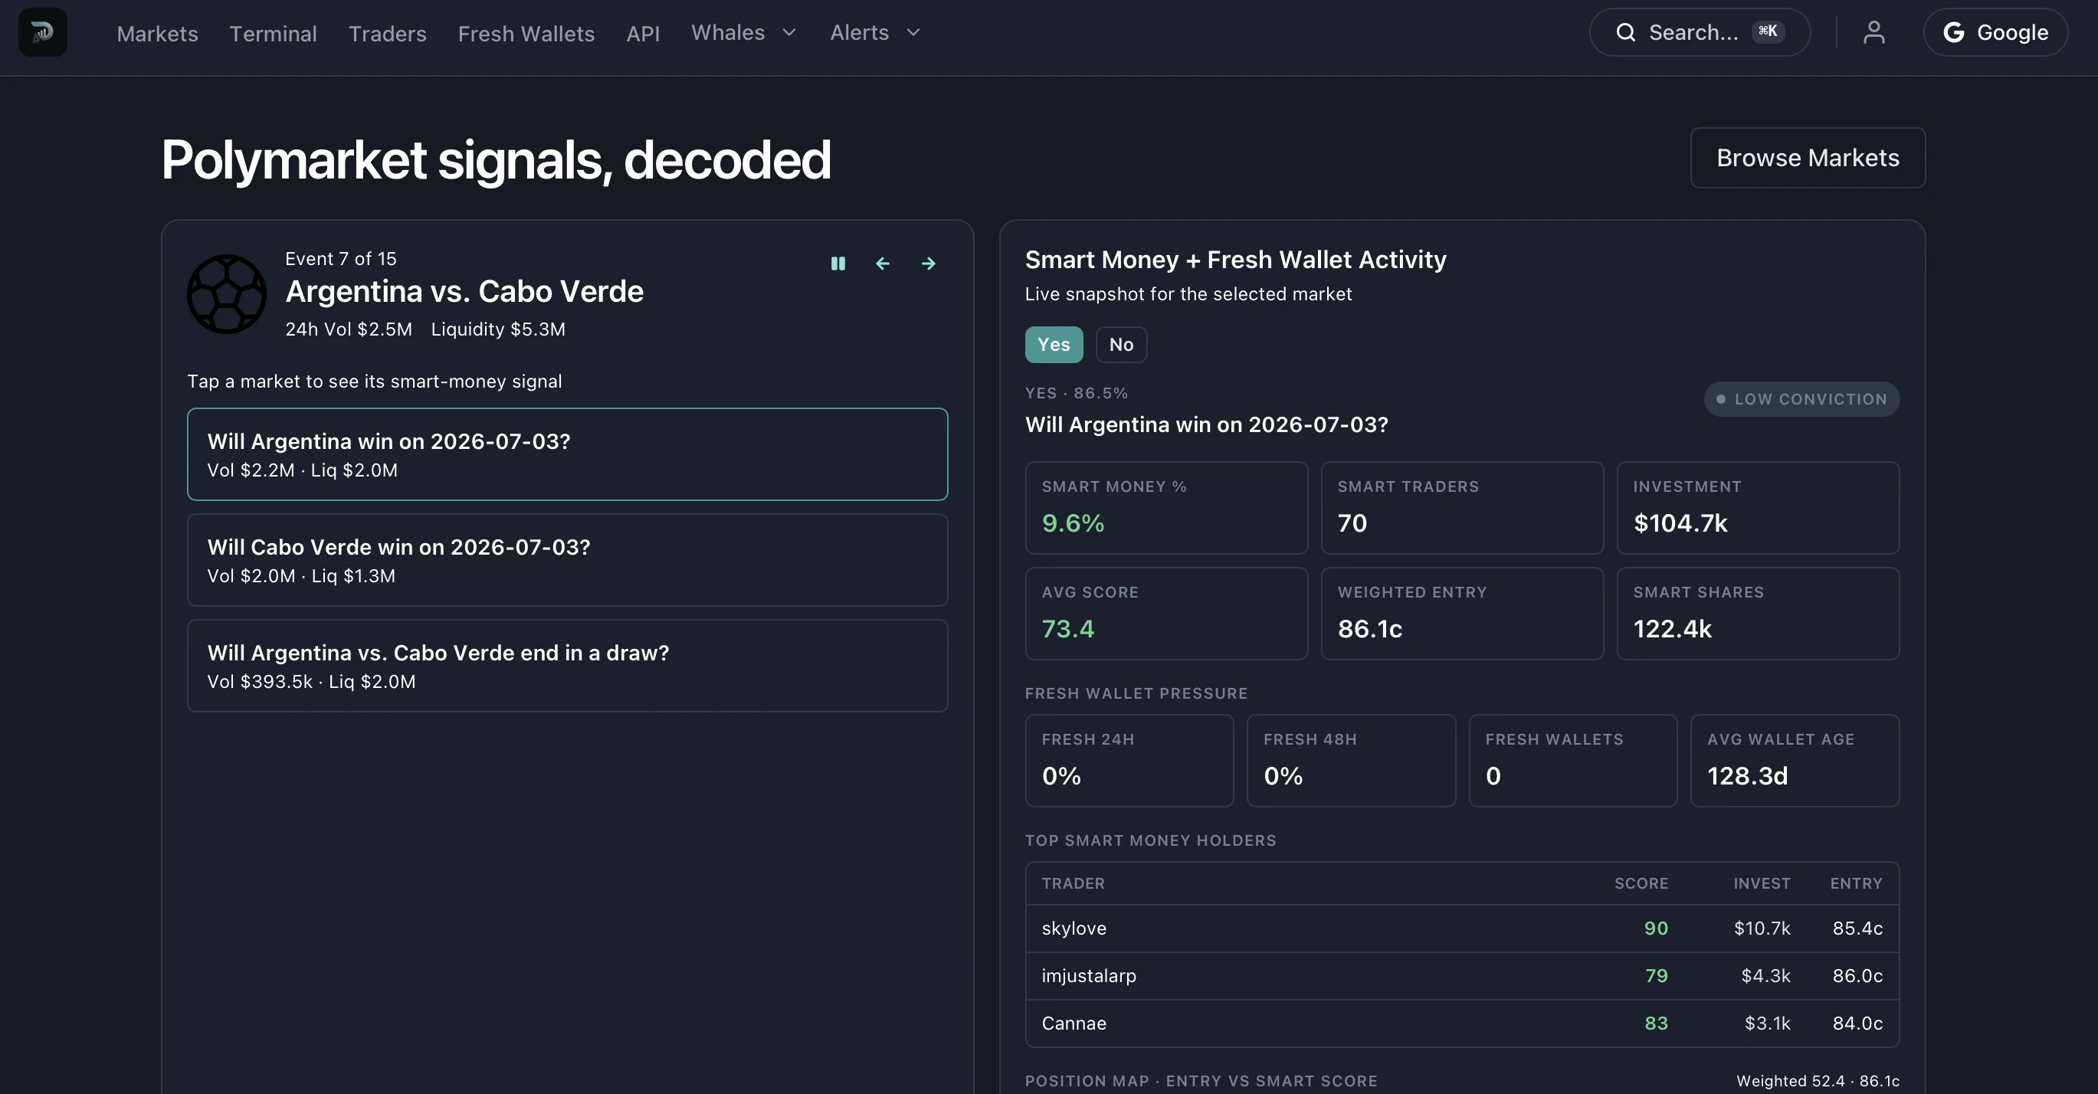Click the 'Argentina vs. Cabo Verde' title
The width and height of the screenshot is (2098, 1094).
[464, 291]
